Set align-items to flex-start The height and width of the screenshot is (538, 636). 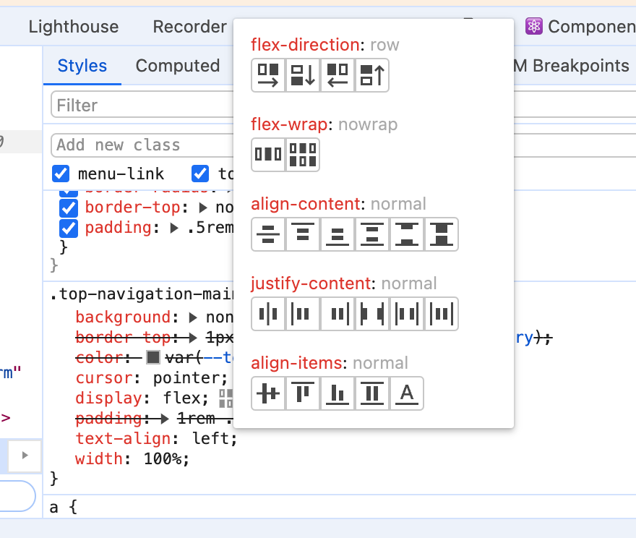pyautogui.click(x=303, y=393)
